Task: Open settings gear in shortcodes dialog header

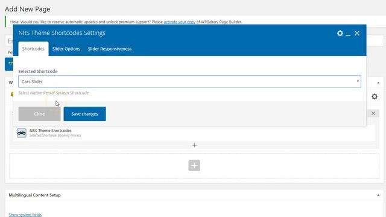Action: (x=340, y=33)
